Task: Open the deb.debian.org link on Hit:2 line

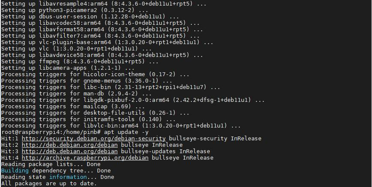Action: [x=70, y=145]
